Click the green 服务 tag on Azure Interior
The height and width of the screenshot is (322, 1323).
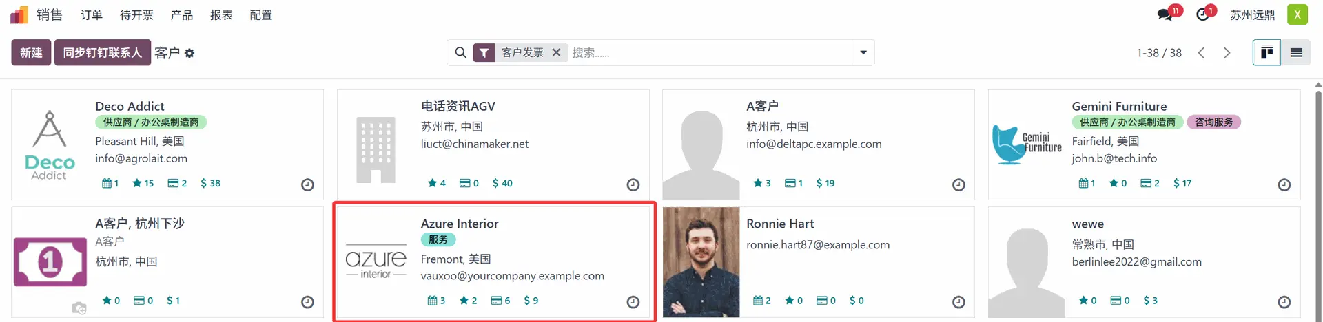click(x=438, y=239)
